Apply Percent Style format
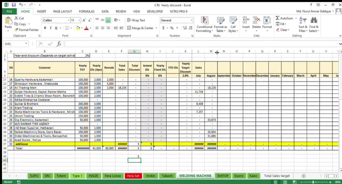Screen dimensions: 342x184 (172, 28)
